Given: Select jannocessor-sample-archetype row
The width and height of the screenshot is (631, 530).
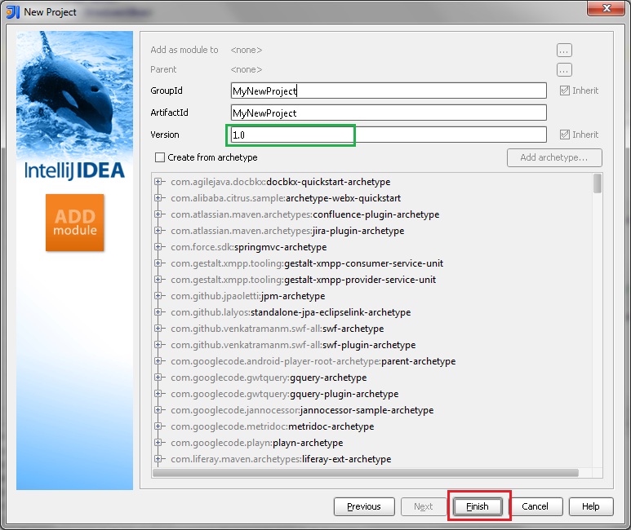Looking at the screenshot, I should tap(302, 410).
